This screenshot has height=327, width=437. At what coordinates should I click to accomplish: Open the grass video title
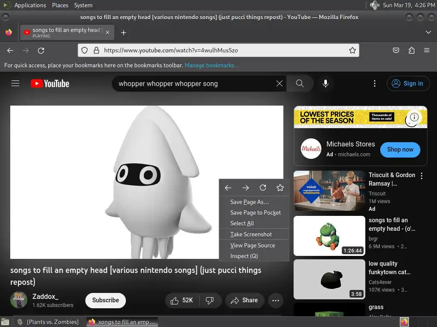[376, 307]
